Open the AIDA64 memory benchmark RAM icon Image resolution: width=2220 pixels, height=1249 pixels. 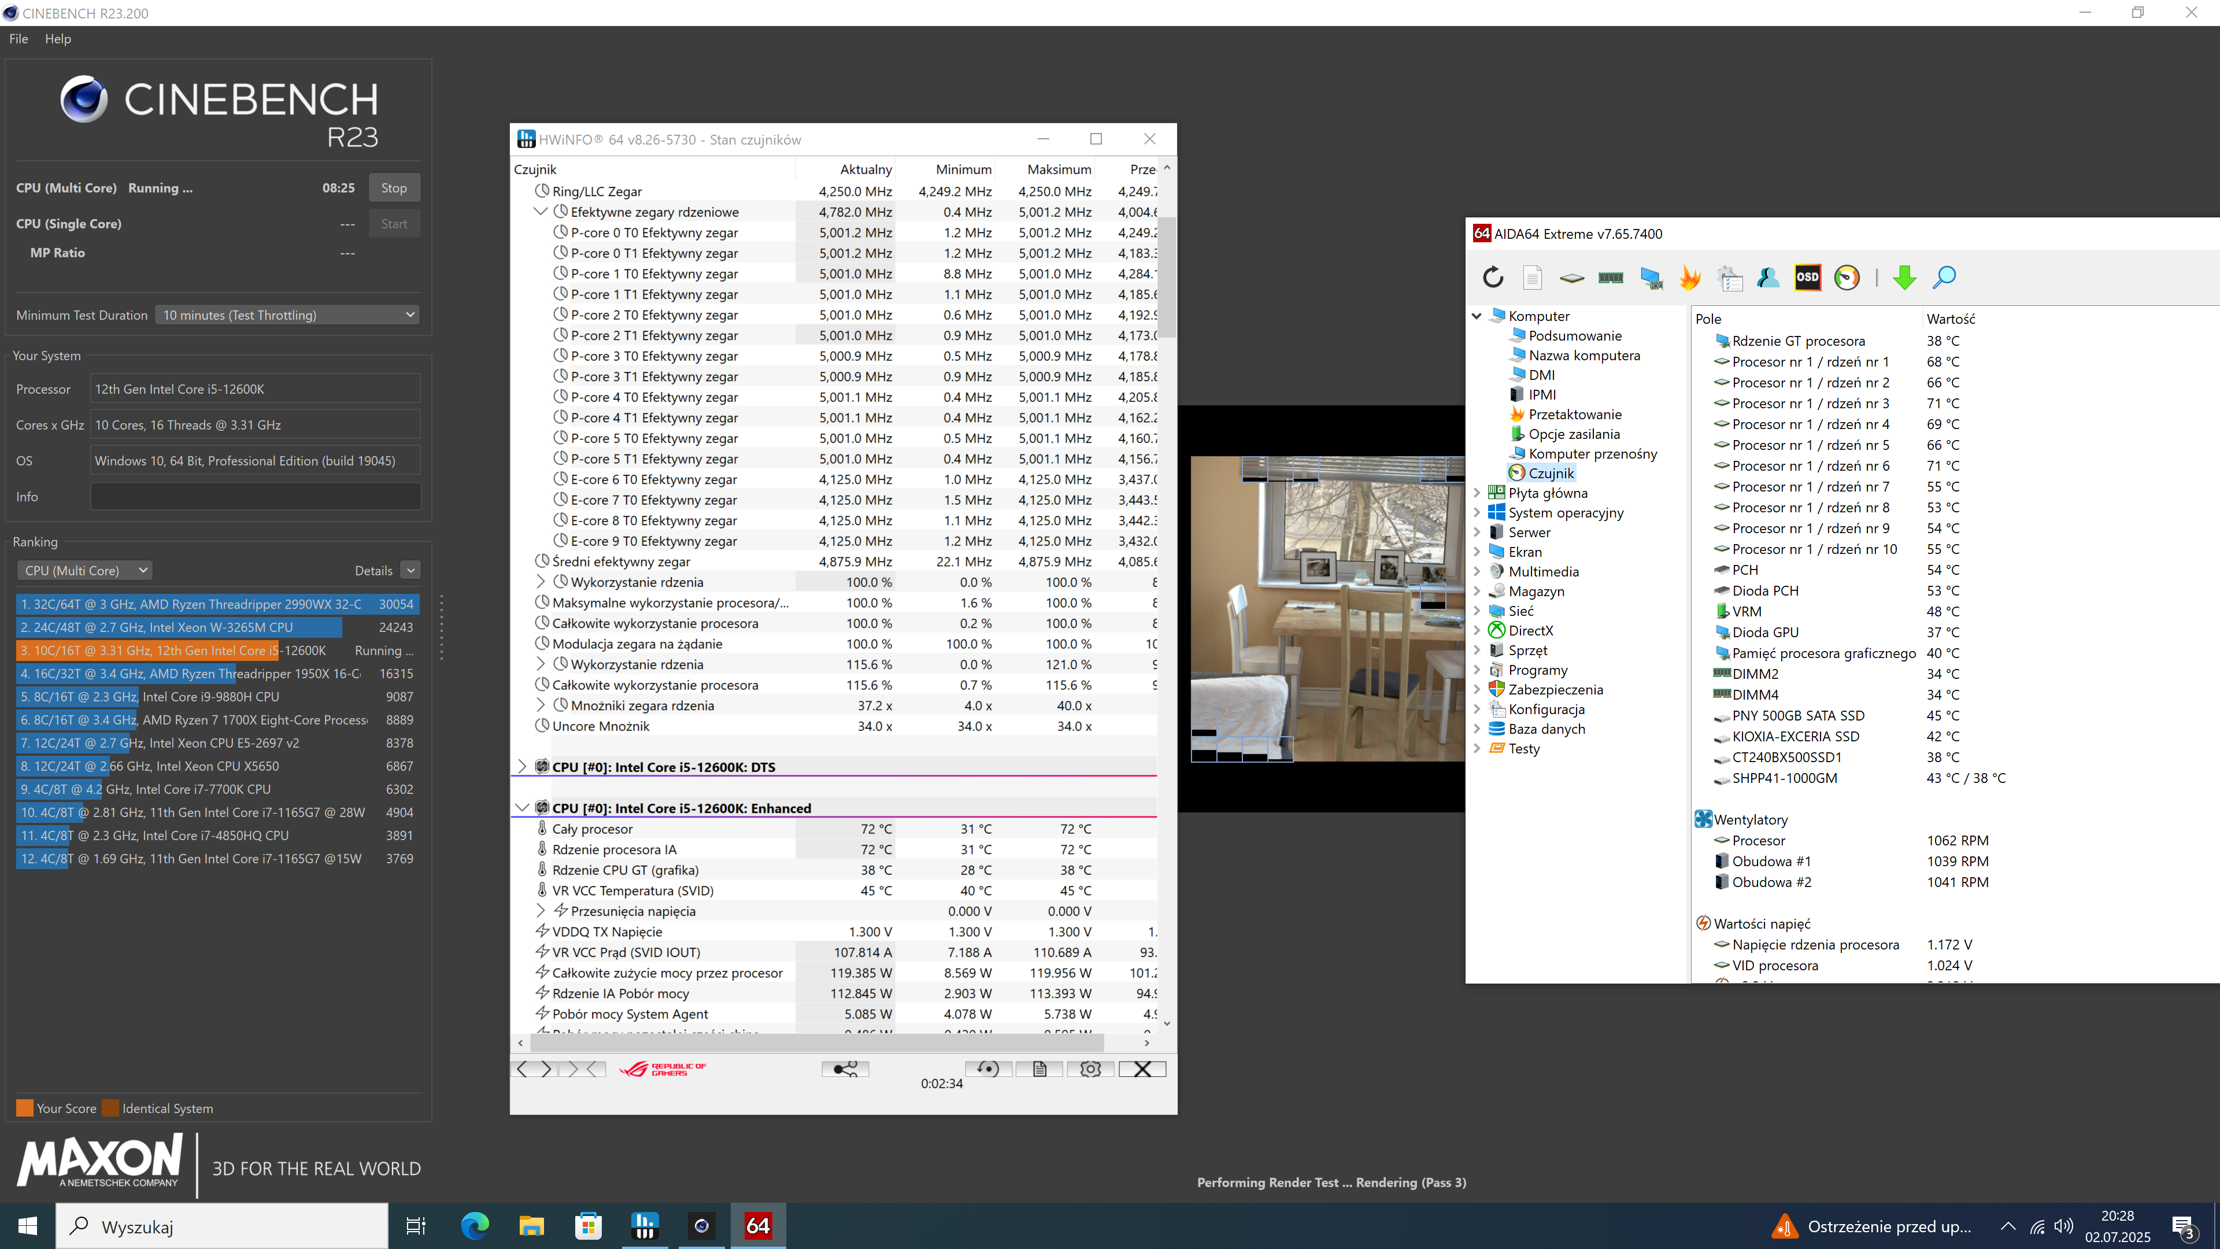[x=1611, y=278]
